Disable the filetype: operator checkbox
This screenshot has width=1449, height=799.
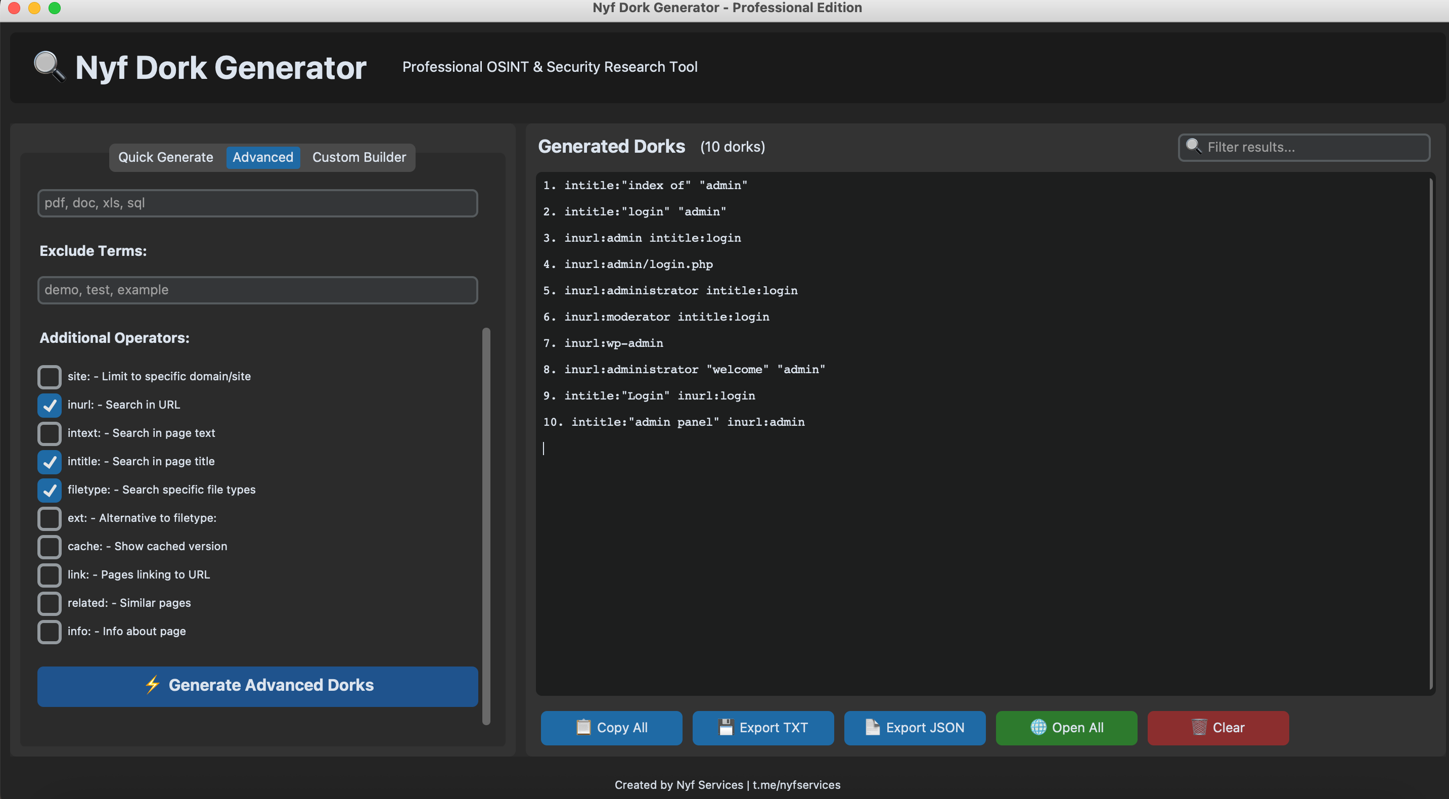tap(50, 490)
